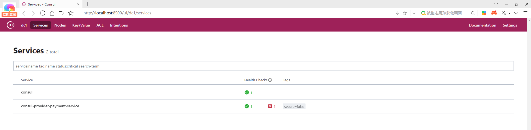Viewport: 531px width, 130px height.
Task: Open a new tab with plus button
Action: point(88,4)
